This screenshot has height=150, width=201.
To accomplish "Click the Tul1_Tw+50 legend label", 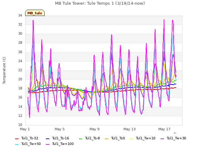I will [x=31, y=144].
